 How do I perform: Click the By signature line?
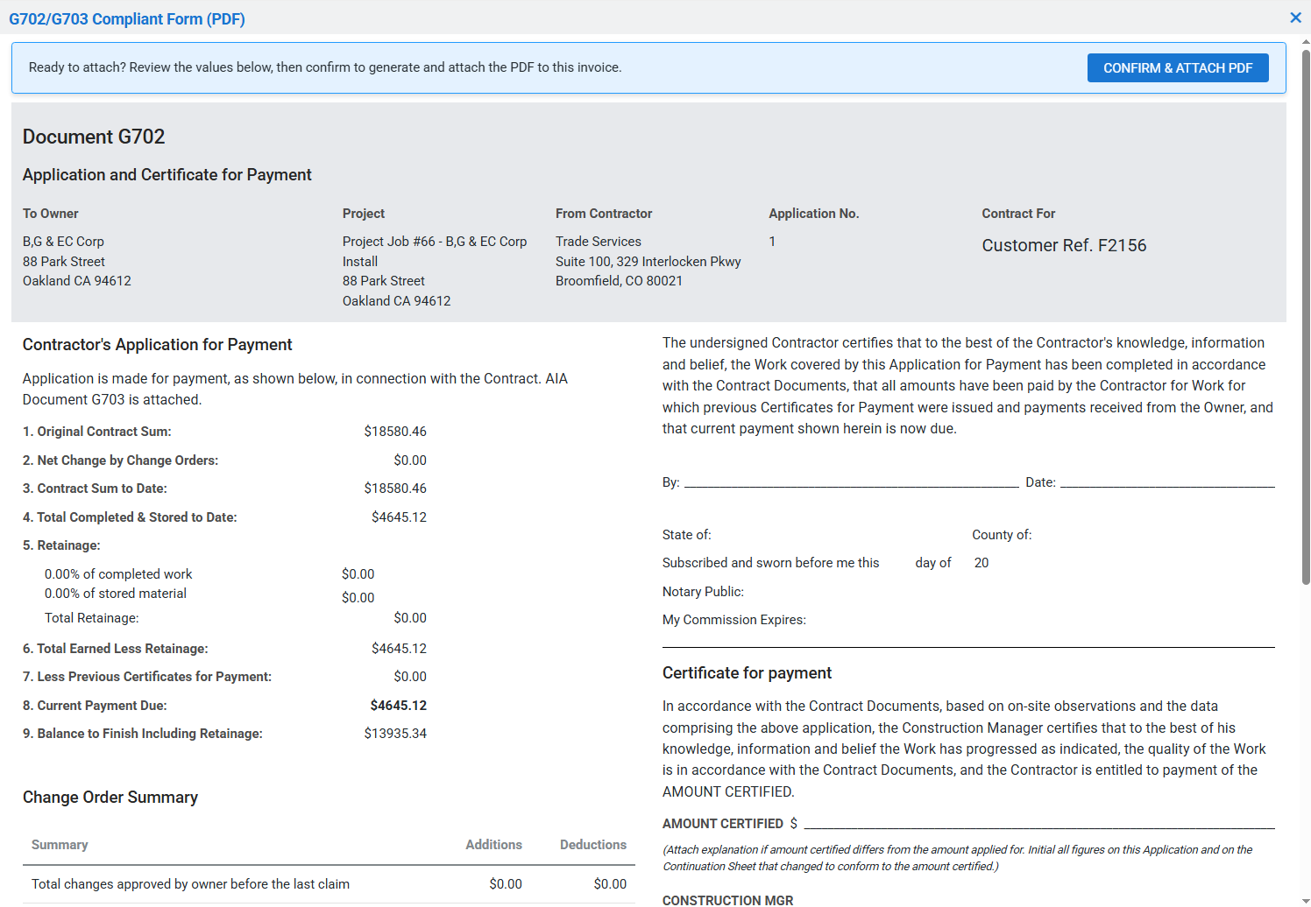click(x=851, y=482)
